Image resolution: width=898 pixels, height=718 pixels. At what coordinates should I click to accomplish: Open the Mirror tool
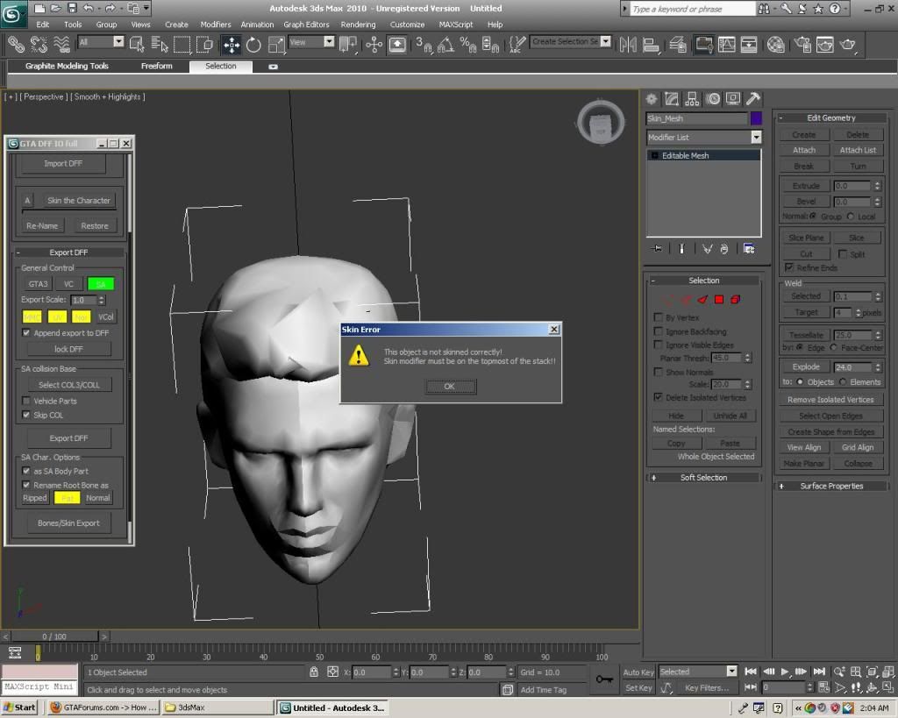click(628, 45)
